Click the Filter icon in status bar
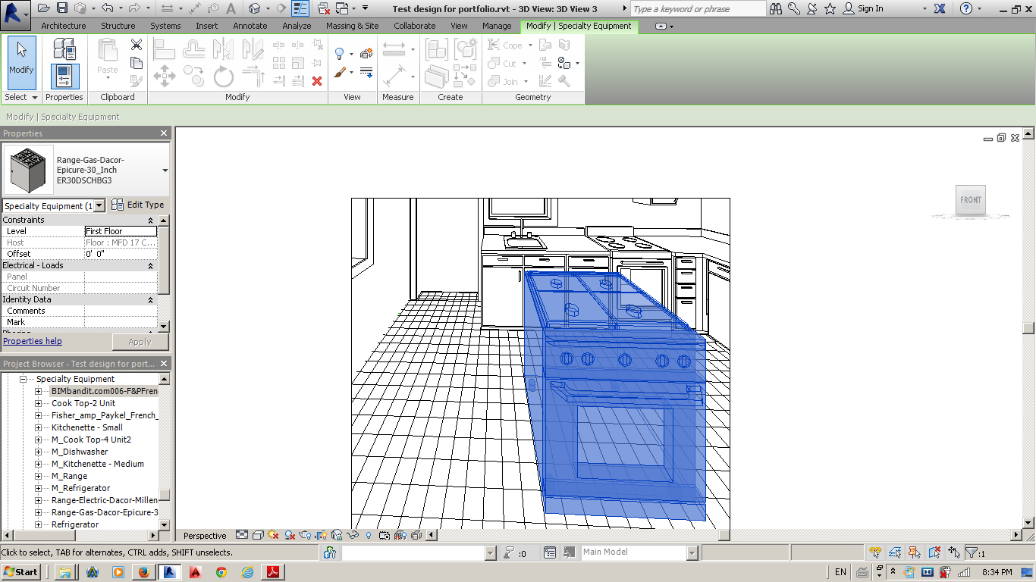This screenshot has height=582, width=1036. tap(972, 552)
